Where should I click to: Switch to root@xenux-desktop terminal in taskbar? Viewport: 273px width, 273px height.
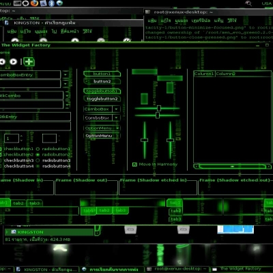(x=177, y=270)
